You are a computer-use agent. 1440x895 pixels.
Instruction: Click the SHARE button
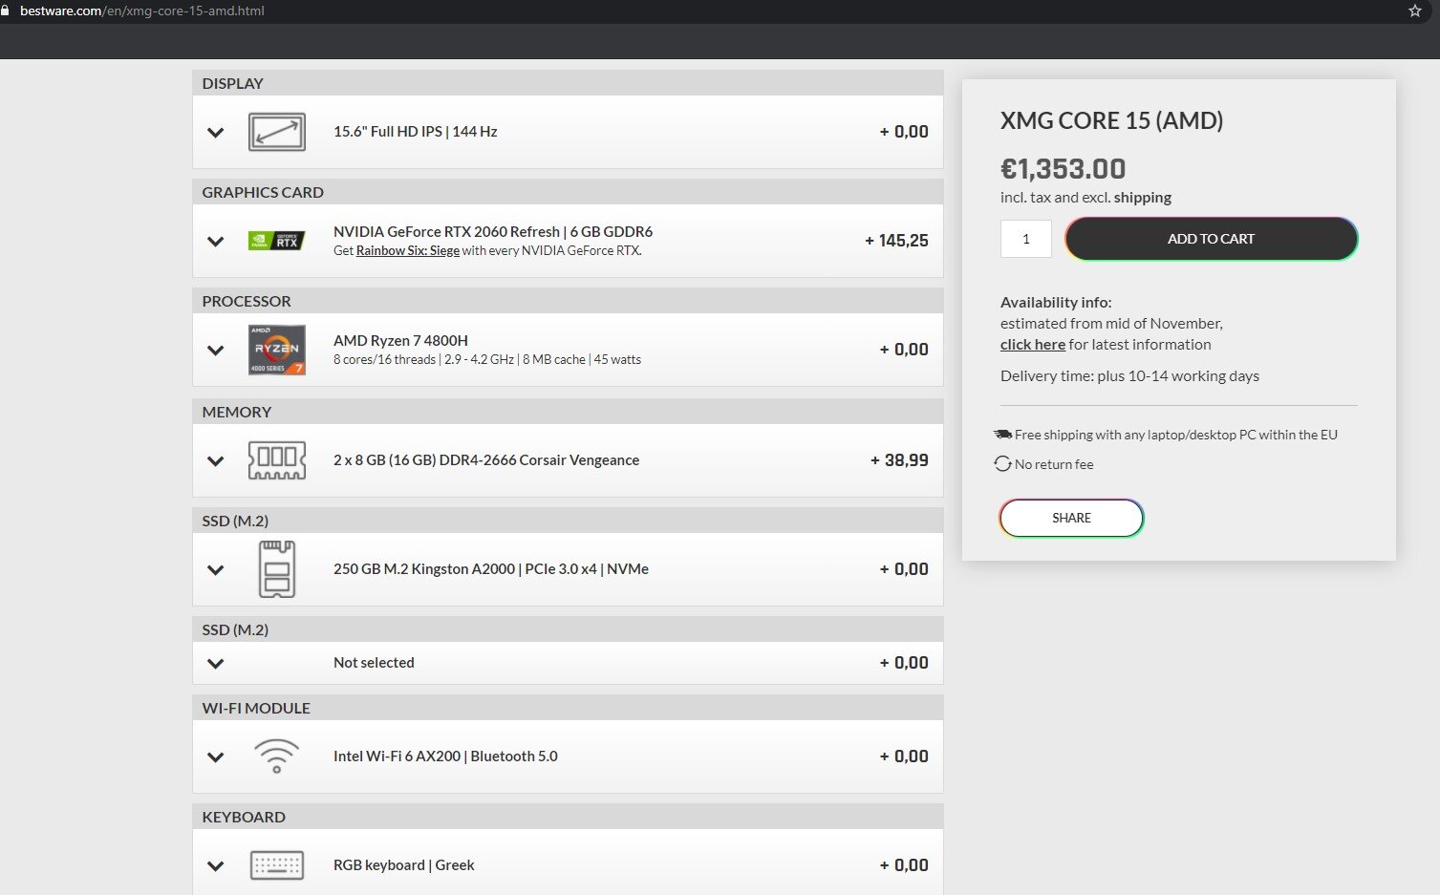[x=1071, y=518]
